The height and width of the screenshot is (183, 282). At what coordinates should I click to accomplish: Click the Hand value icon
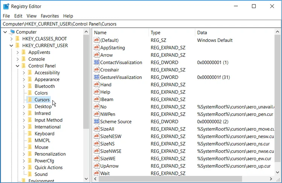click(x=96, y=84)
